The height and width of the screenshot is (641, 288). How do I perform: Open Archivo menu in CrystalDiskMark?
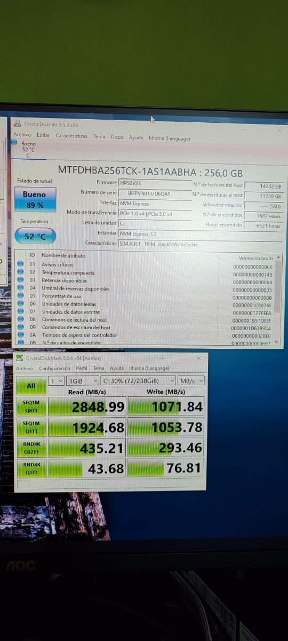click(x=24, y=368)
